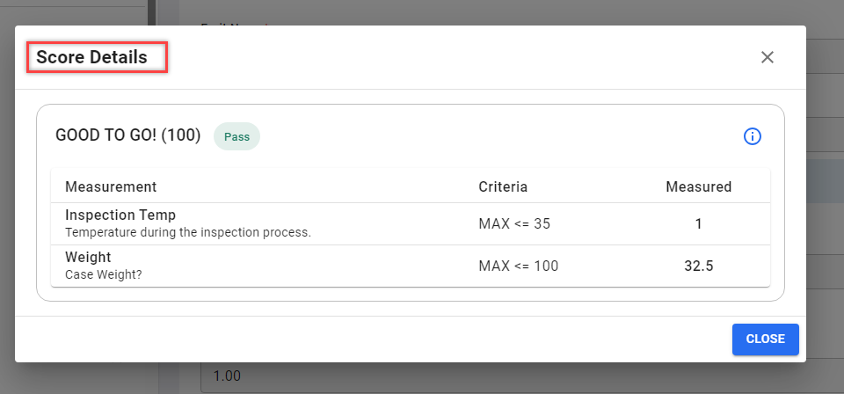The image size is (844, 394).
Task: Click the measured value 32.5
Action: click(x=698, y=266)
